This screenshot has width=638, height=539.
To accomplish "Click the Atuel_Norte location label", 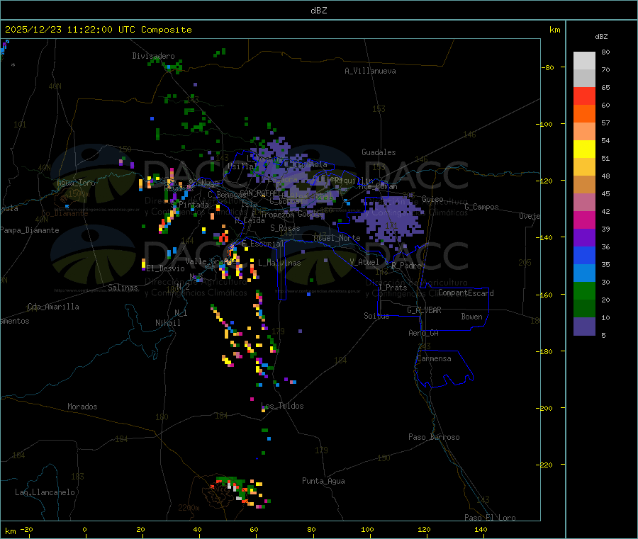I will point(337,238).
